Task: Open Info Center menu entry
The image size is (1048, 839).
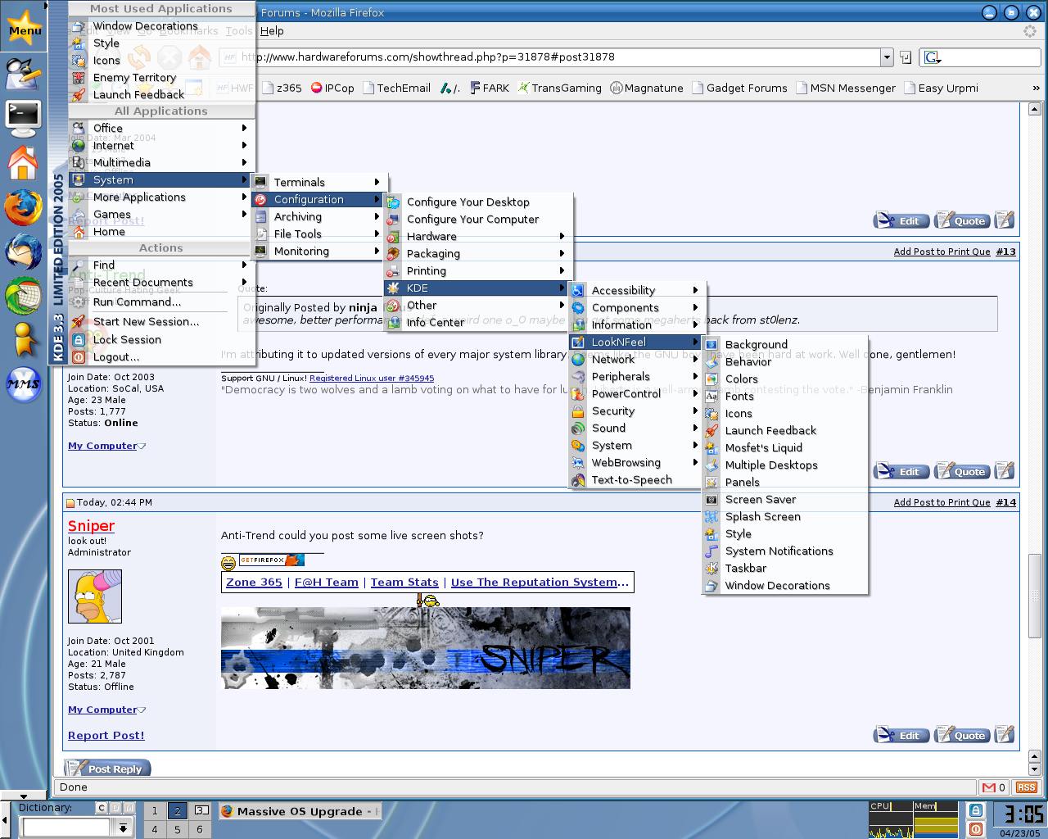Action: [477, 322]
